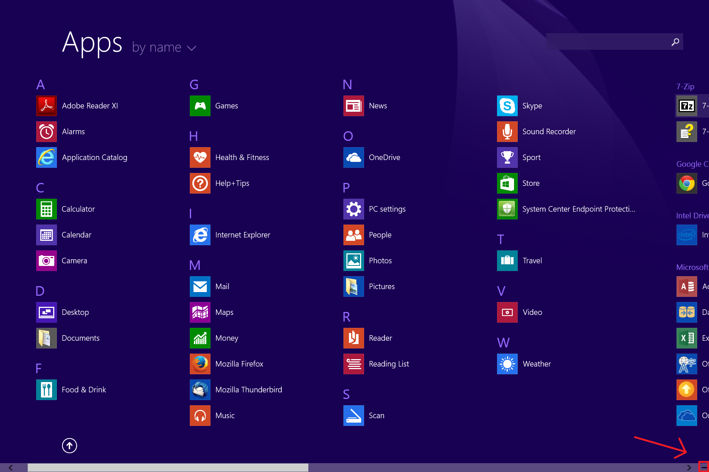Click the scrollbar right arrow

689,468
